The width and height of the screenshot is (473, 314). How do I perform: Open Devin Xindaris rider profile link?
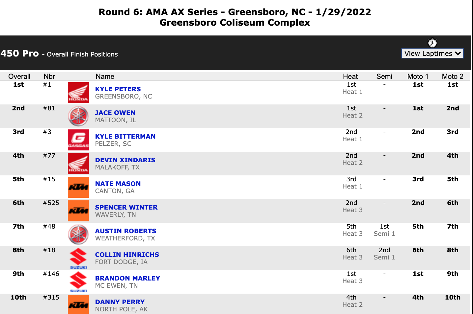tap(125, 160)
